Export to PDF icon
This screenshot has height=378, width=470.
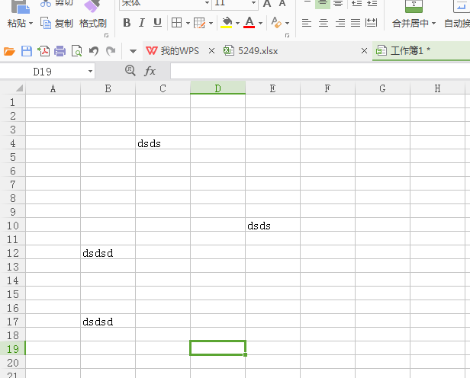point(43,51)
